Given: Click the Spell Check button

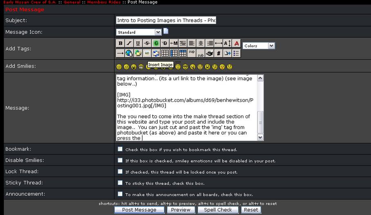Looking at the screenshot, I should (218, 210).
